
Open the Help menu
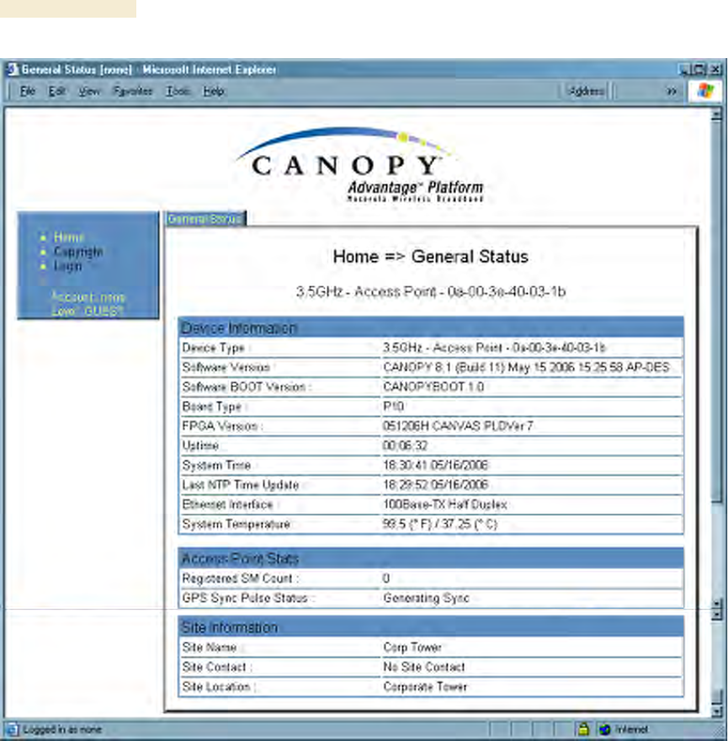coord(214,91)
